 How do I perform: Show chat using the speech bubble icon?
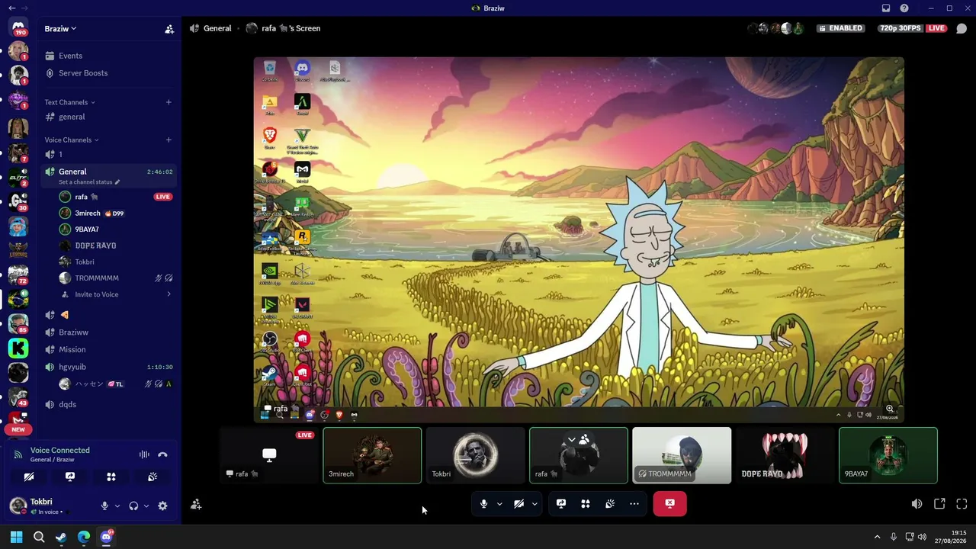[962, 29]
